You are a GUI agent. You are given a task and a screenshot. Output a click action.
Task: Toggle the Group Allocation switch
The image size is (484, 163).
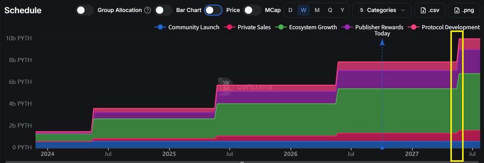pos(84,10)
